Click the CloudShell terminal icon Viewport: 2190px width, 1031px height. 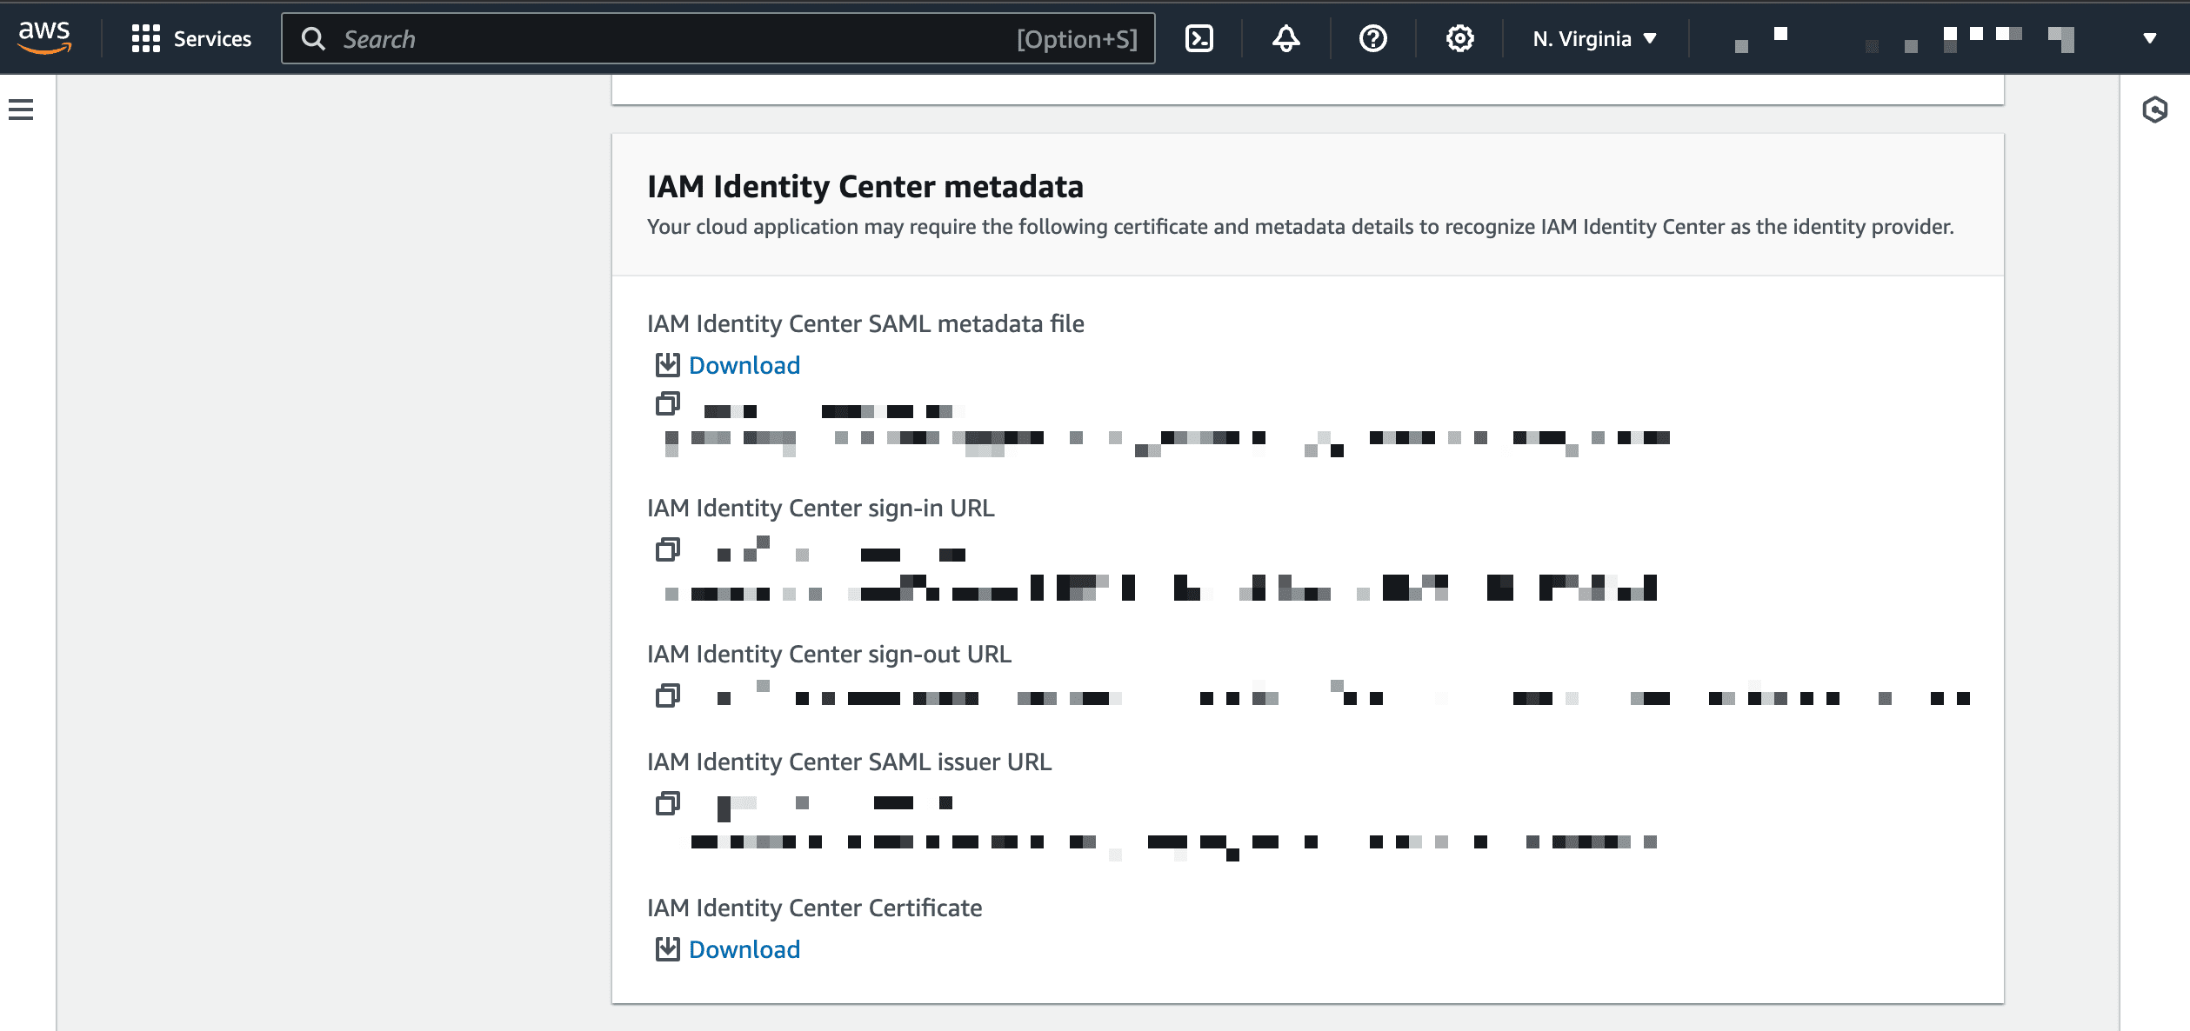pos(1198,37)
